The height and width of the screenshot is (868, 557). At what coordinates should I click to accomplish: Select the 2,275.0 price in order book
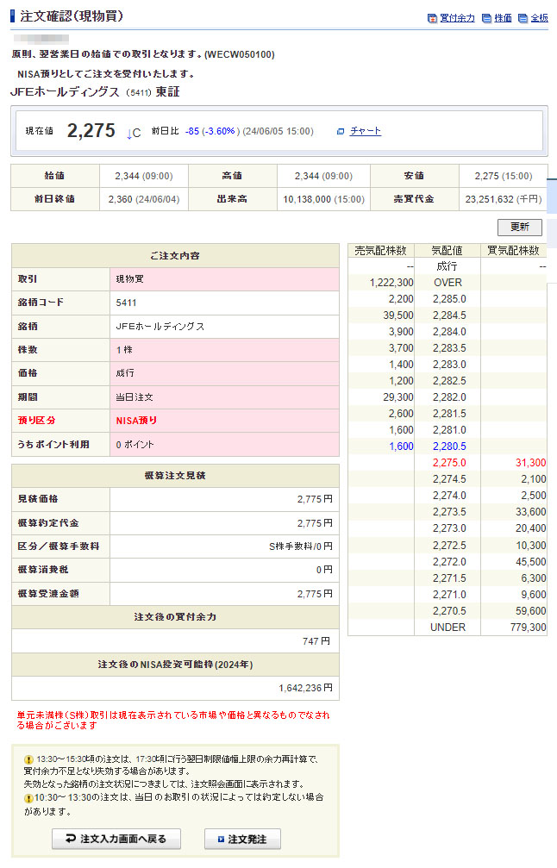(x=448, y=463)
